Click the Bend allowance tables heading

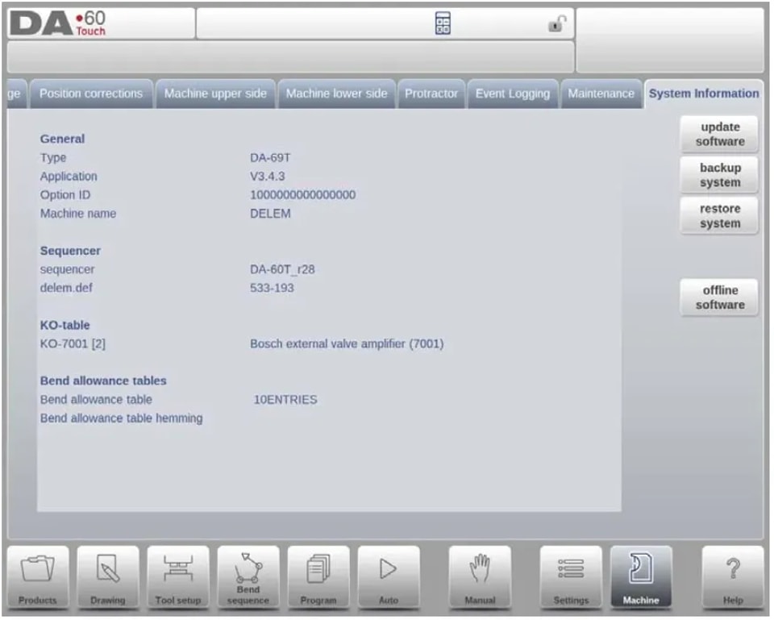coord(103,381)
